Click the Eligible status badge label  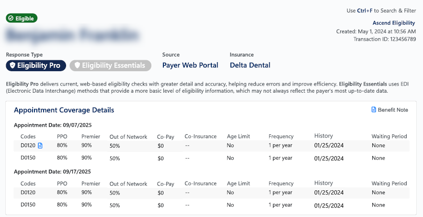tap(25, 18)
